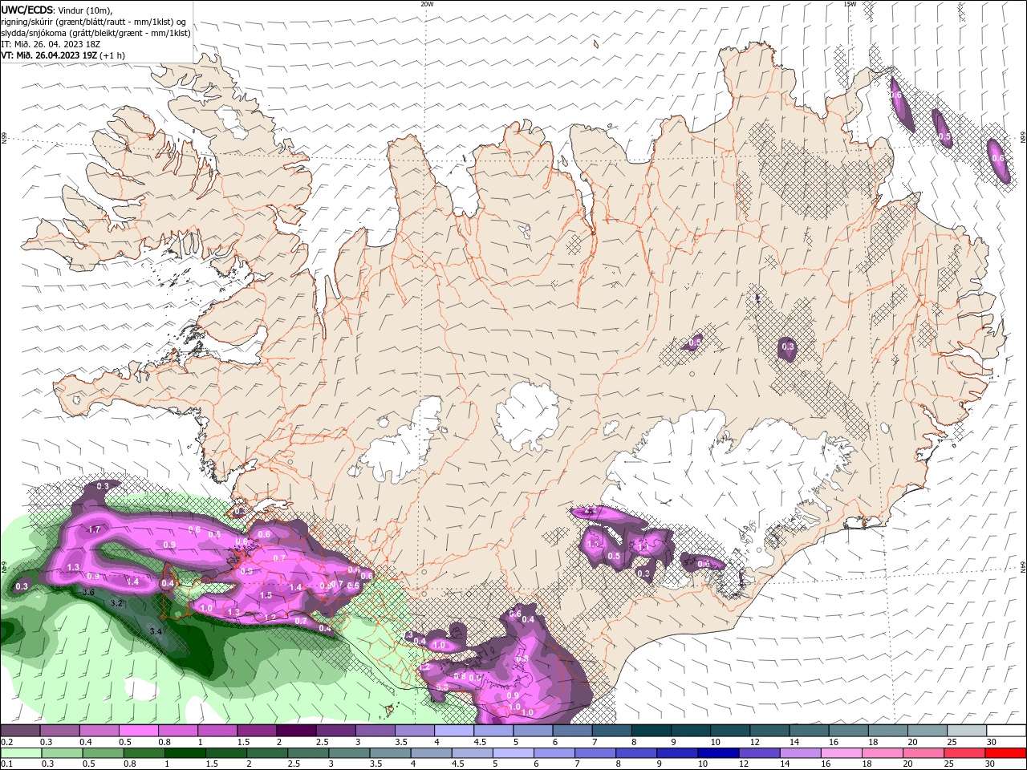The height and width of the screenshot is (770, 1027).
Task: Select the 'VT: Mið. 26.04.2023 19Z (+1 h)' line
Action: coord(63,55)
